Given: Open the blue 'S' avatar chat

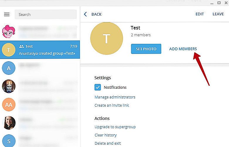Looking at the screenshot, I should tap(9, 140).
